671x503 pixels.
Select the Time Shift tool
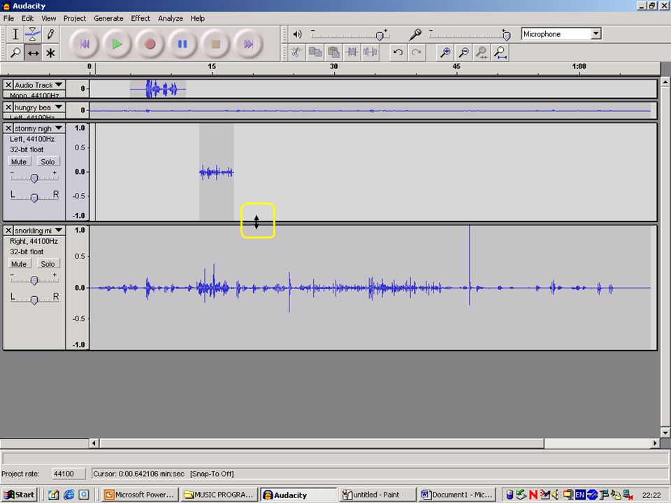(x=33, y=52)
